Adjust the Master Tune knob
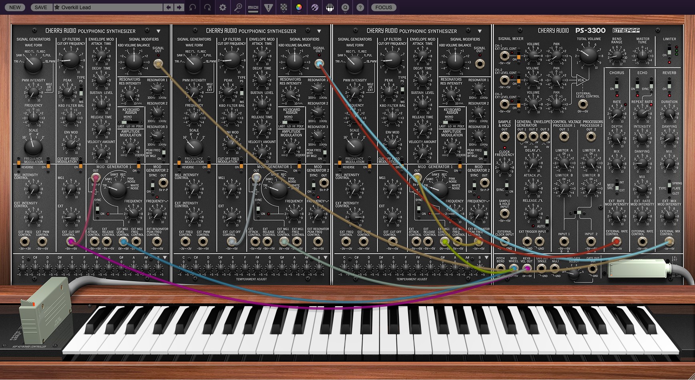The height and width of the screenshot is (380, 695). [x=642, y=55]
